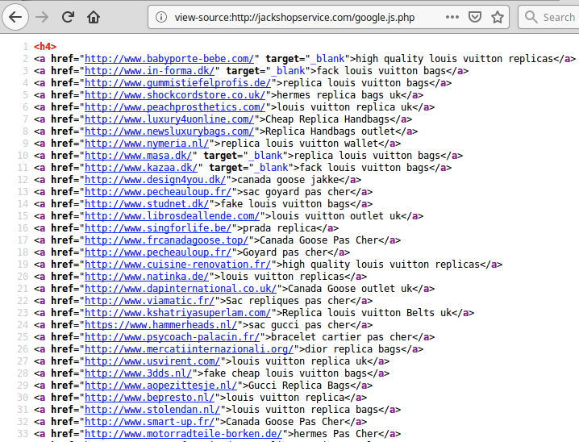Open the smart-up.fr link
579x442 pixels.
point(149,422)
